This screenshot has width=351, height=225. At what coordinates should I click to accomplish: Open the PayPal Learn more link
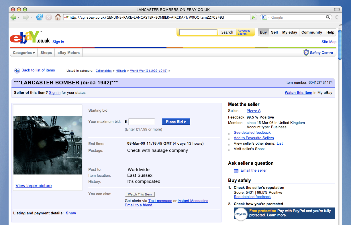[277, 215]
